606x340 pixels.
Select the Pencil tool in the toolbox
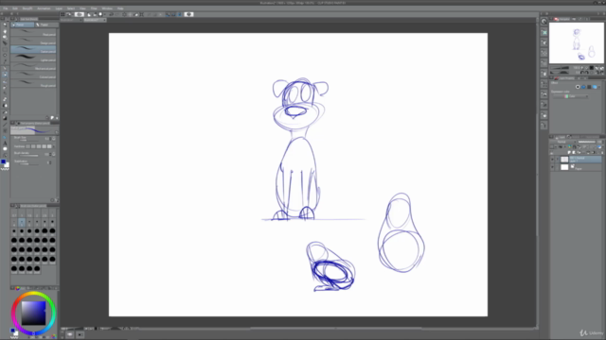click(5, 74)
